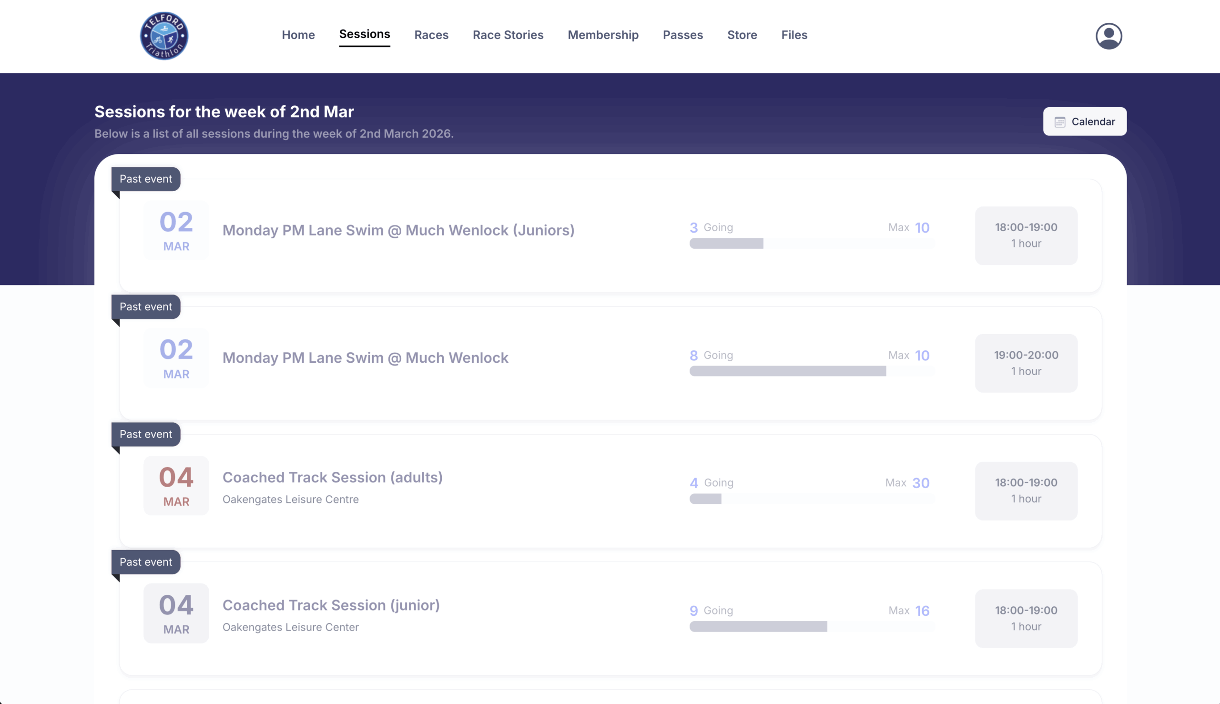Open Monday PM Lane Swim (Juniors) session
The image size is (1220, 704).
click(x=398, y=230)
